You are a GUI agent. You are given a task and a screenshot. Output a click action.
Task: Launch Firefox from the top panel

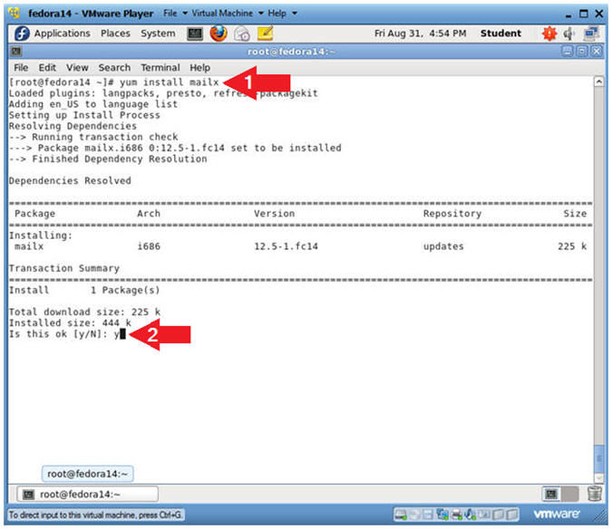pos(219,34)
